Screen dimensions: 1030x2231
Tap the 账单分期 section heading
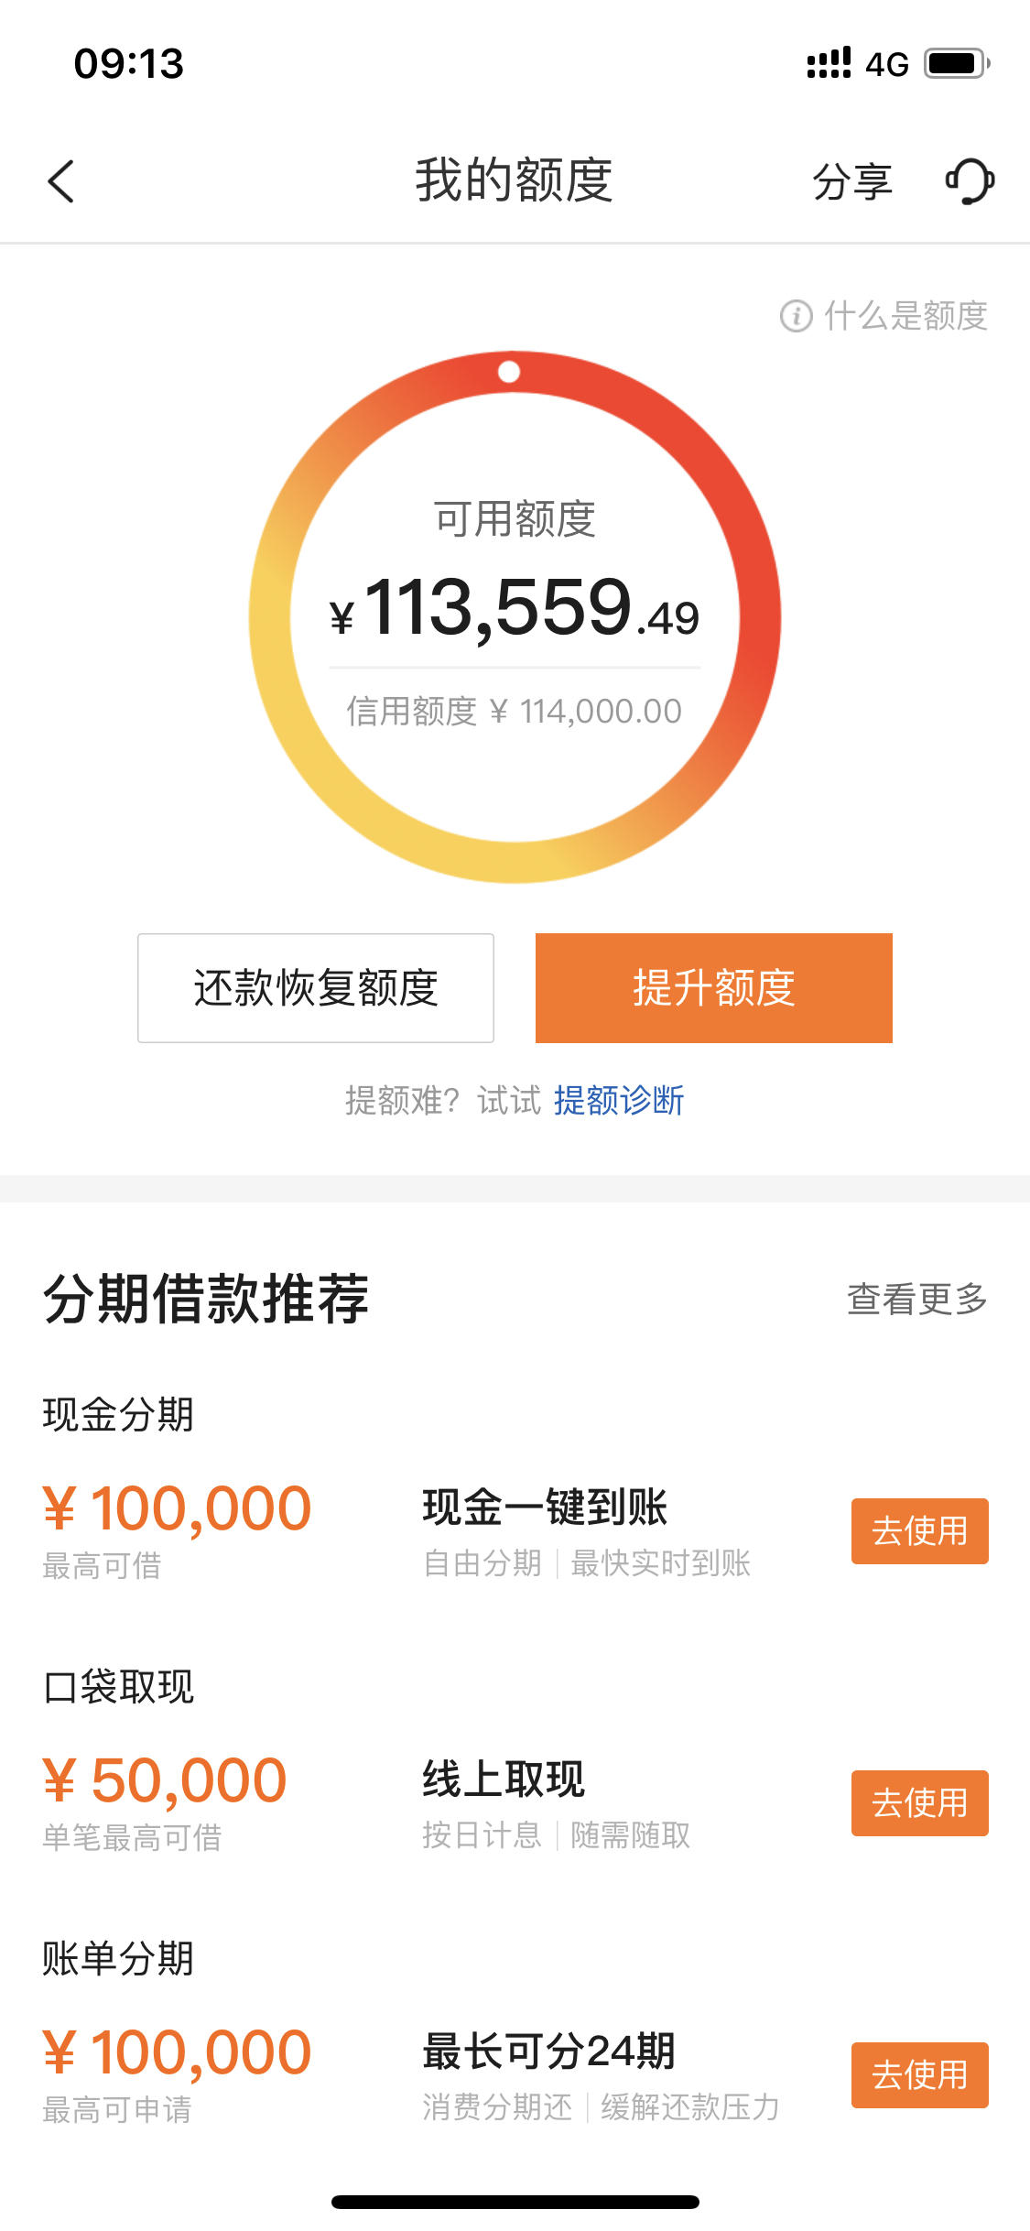[118, 1959]
